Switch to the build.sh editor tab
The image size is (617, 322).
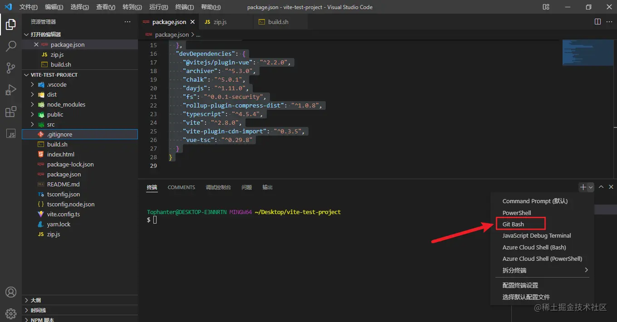point(280,22)
